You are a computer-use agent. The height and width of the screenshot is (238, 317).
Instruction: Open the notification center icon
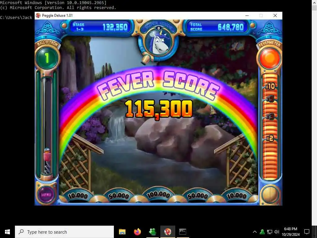(x=307, y=232)
